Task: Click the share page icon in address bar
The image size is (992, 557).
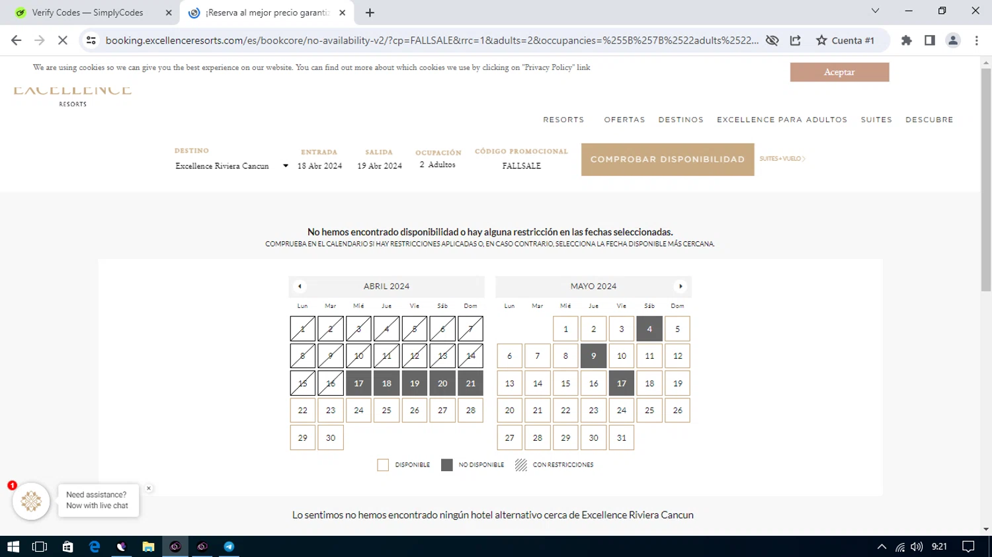Action: (796, 40)
